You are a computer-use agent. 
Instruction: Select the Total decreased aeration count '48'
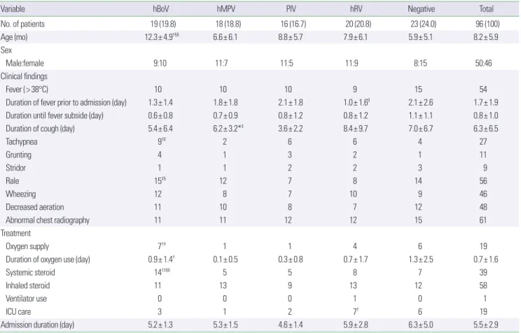pyautogui.click(x=483, y=207)
